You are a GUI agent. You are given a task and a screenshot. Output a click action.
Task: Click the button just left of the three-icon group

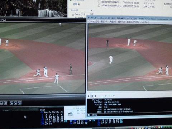point(5,103)
